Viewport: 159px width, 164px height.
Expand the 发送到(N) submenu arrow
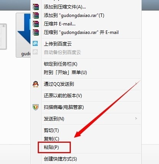[136, 118]
